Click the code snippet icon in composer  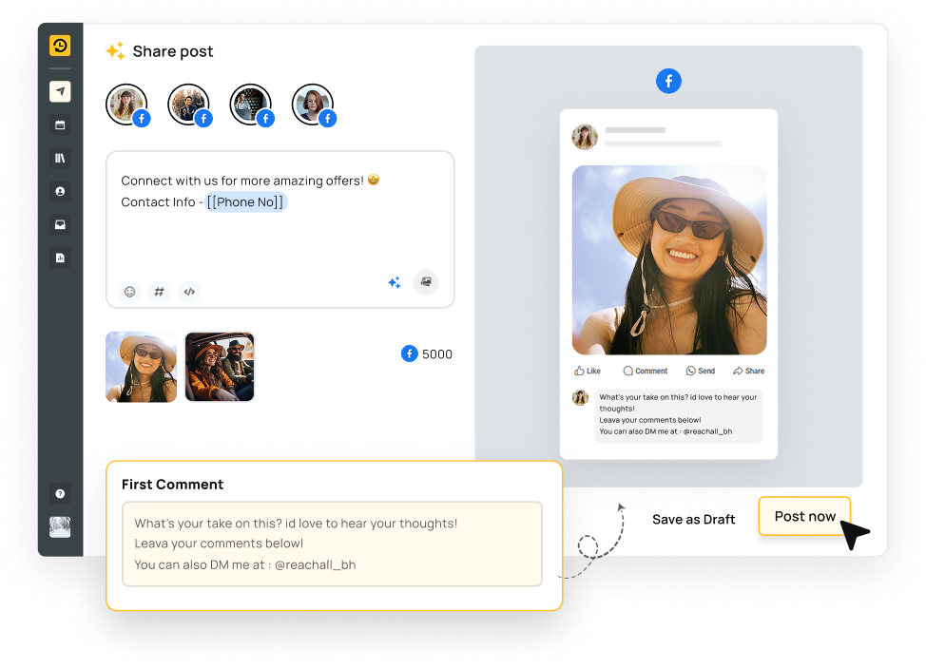[189, 292]
